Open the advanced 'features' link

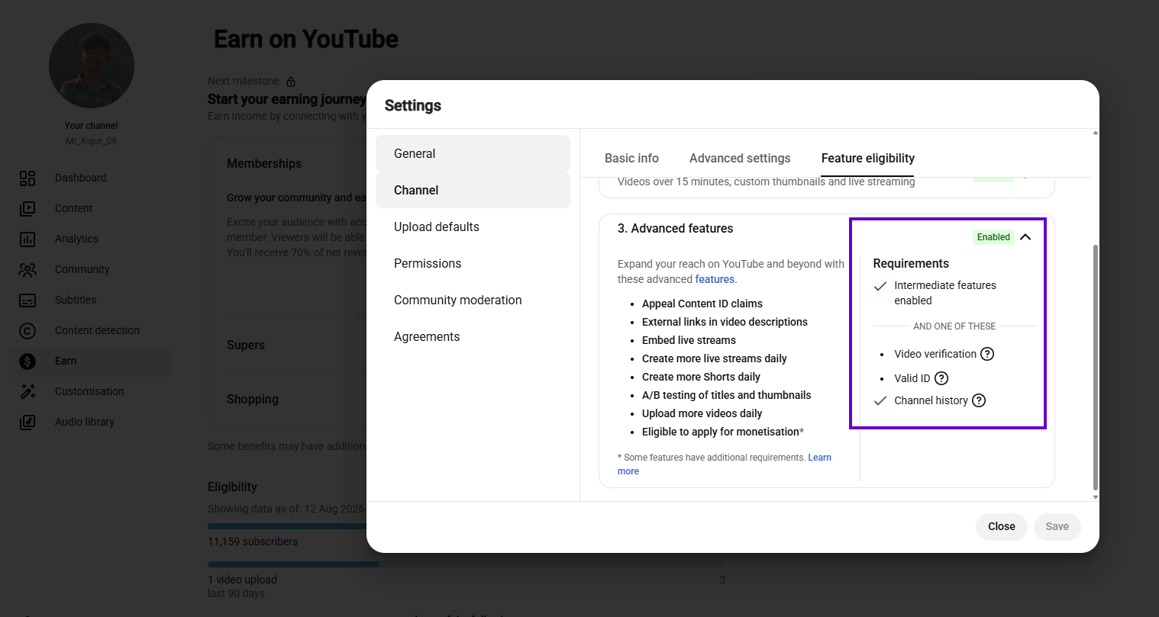[715, 279]
